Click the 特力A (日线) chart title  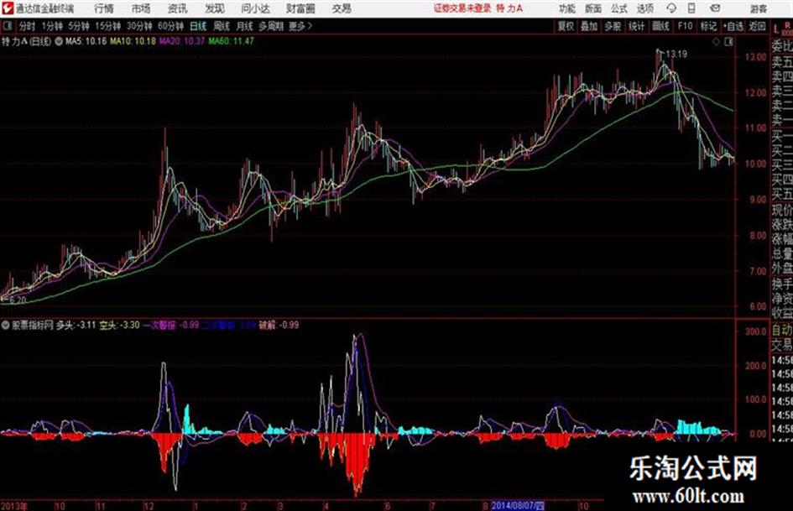coord(26,41)
